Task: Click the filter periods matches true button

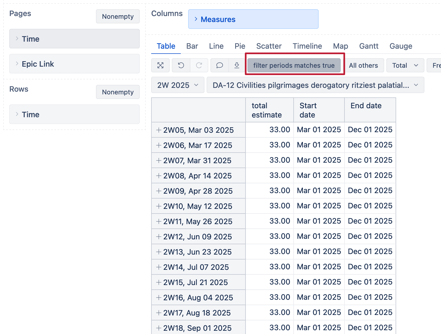Action: (x=294, y=65)
